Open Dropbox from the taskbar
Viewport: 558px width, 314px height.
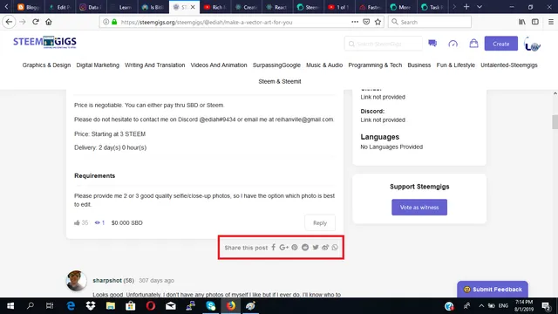click(x=91, y=306)
